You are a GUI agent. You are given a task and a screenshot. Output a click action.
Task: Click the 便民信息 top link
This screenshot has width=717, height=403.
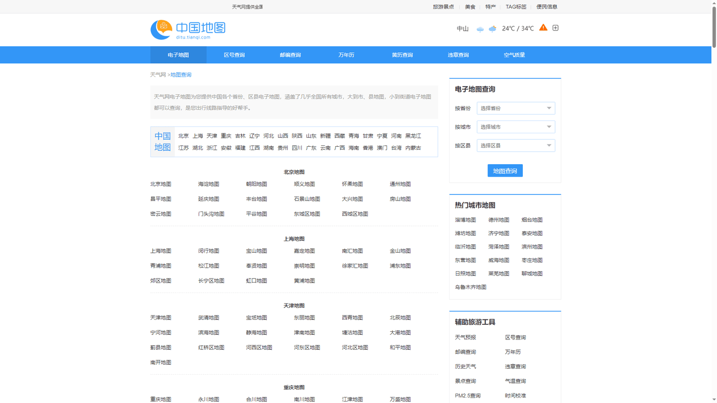tap(547, 7)
